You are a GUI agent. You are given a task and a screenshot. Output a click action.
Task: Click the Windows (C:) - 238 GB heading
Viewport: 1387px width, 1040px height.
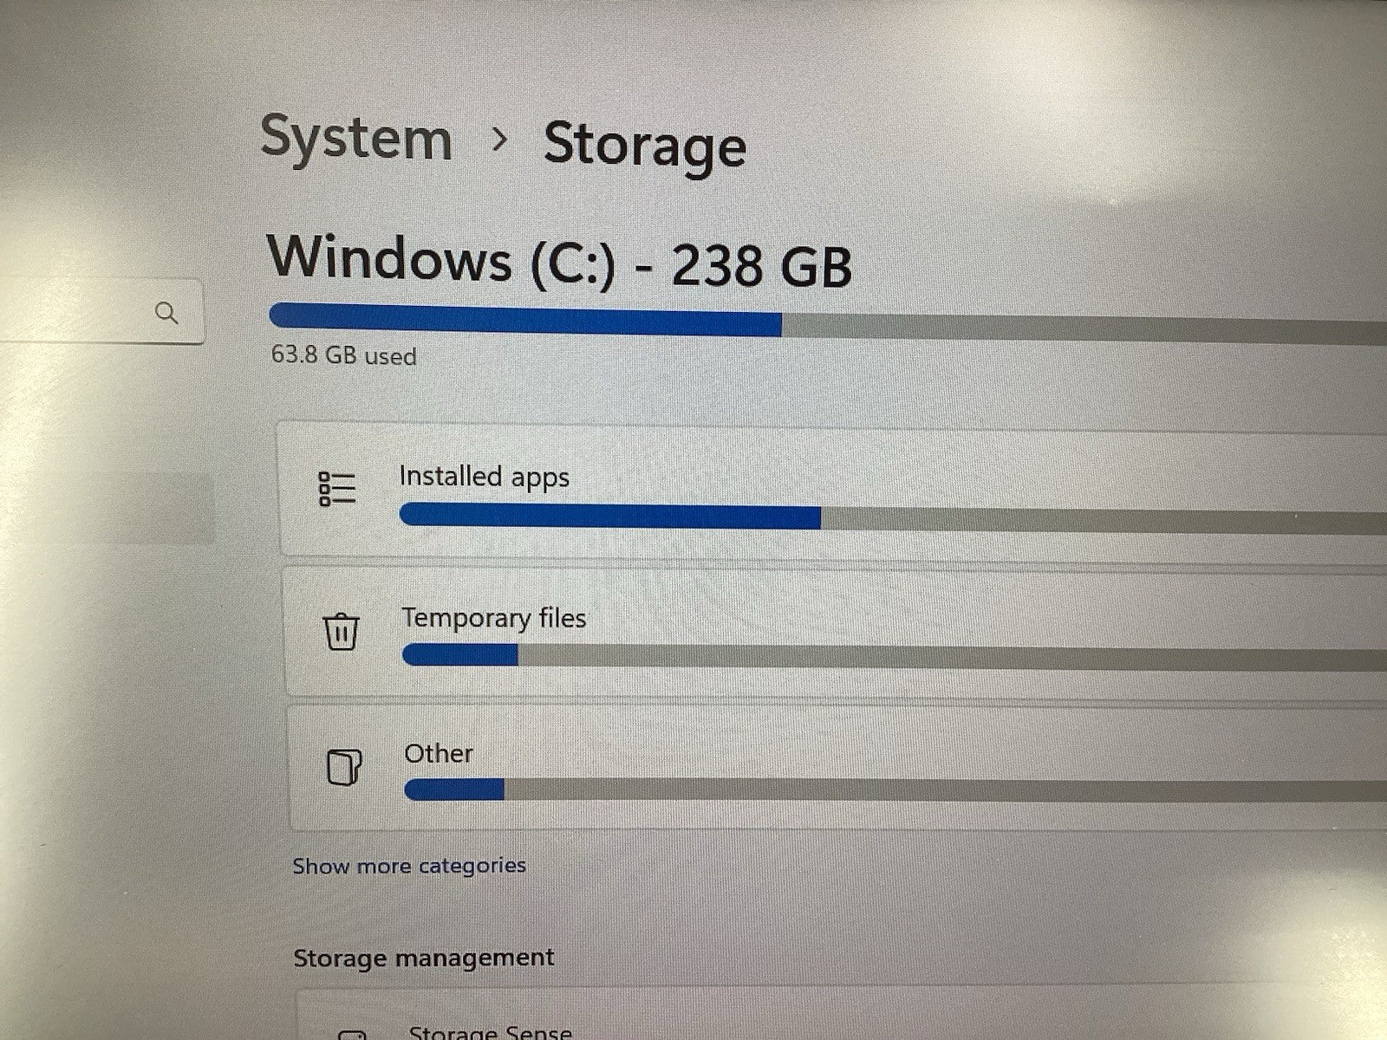pyautogui.click(x=560, y=262)
